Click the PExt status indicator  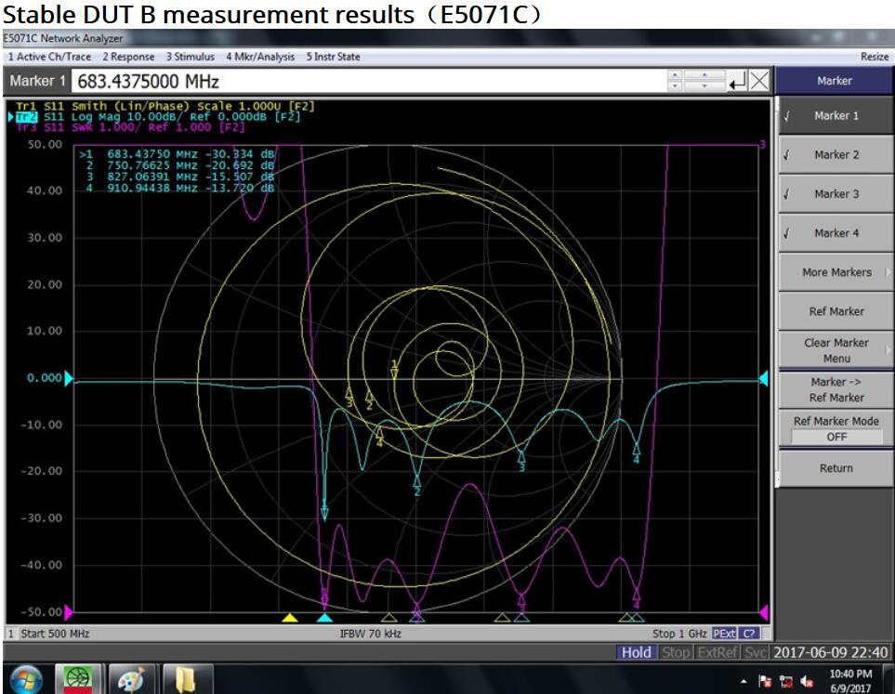point(724,634)
